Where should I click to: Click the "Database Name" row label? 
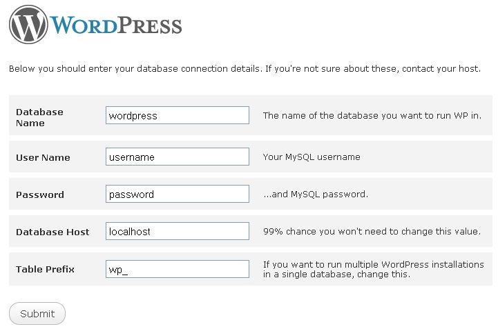pos(39,117)
